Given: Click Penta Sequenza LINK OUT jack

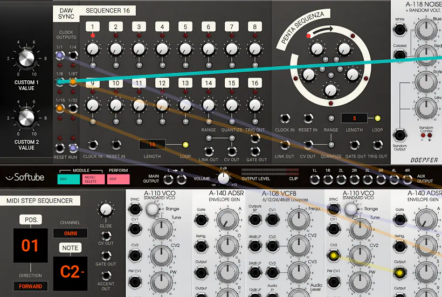Looking at the screenshot, I should coord(285,145).
